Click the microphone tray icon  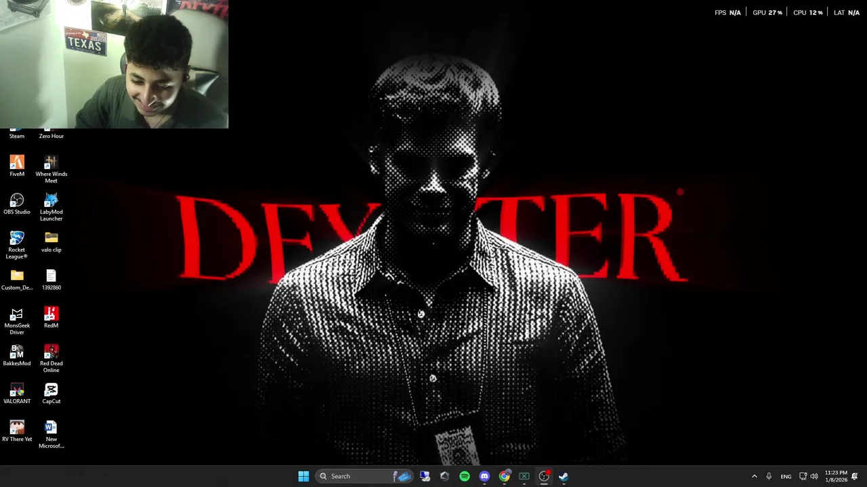[769, 476]
